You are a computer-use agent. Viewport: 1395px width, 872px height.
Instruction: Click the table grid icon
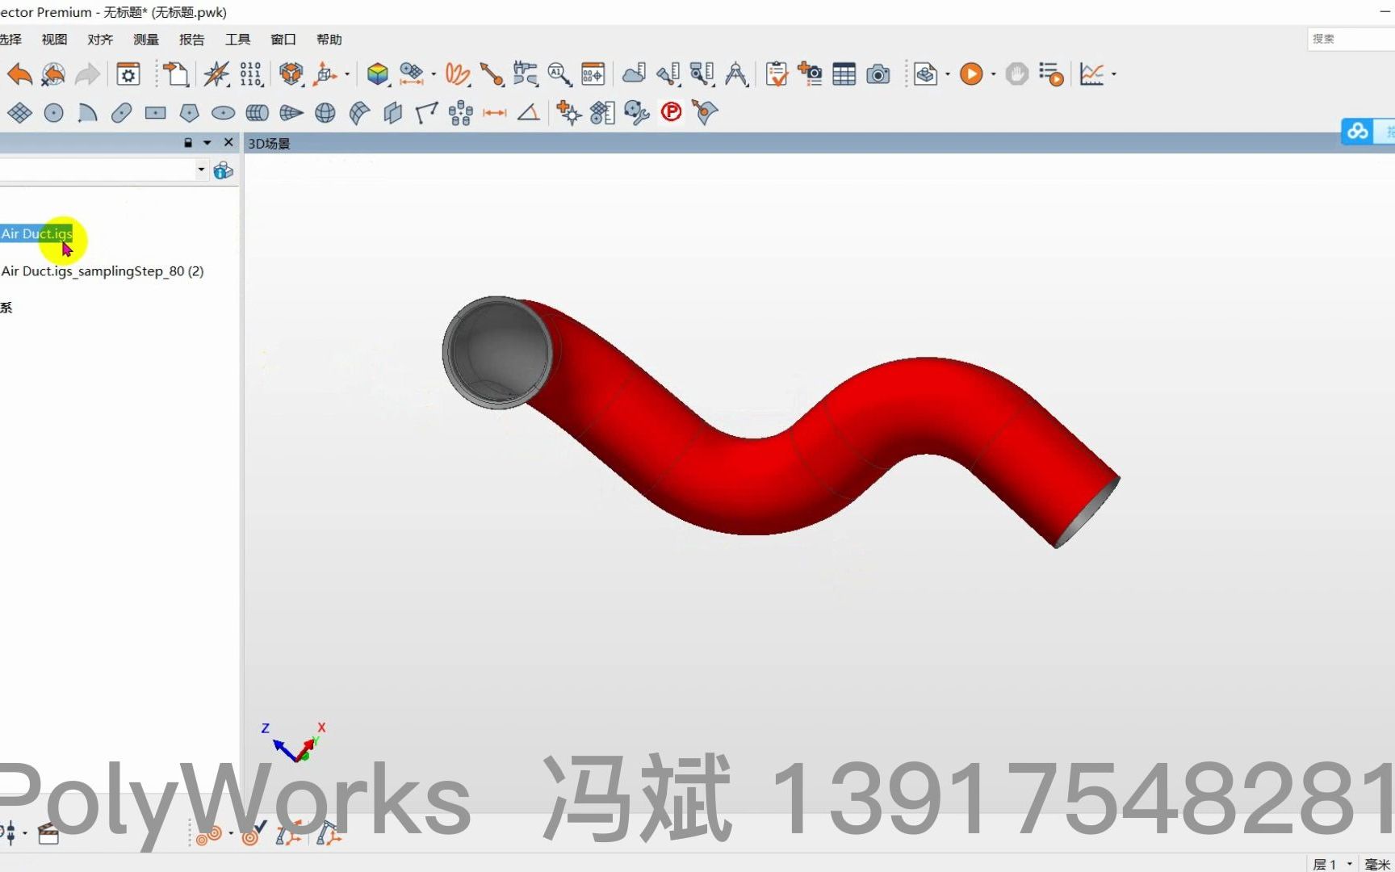pyautogui.click(x=844, y=74)
